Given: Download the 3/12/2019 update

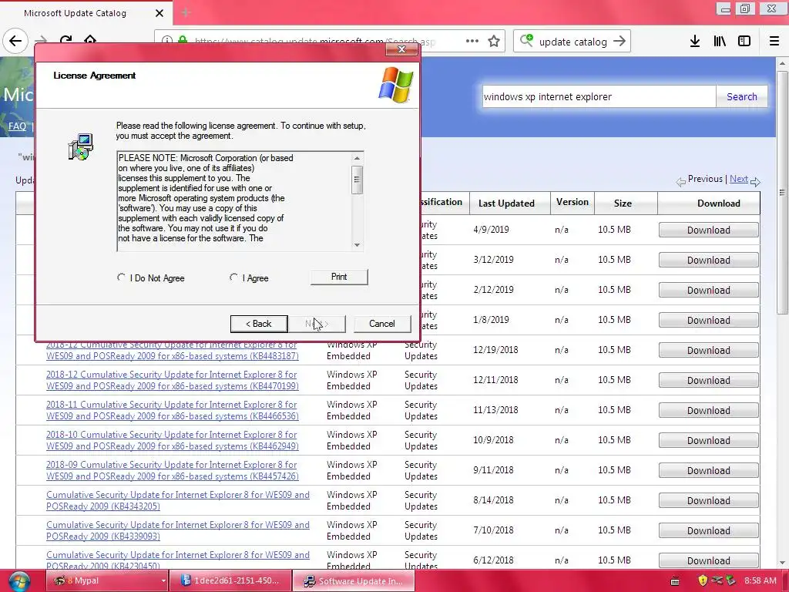Looking at the screenshot, I should (x=709, y=261).
